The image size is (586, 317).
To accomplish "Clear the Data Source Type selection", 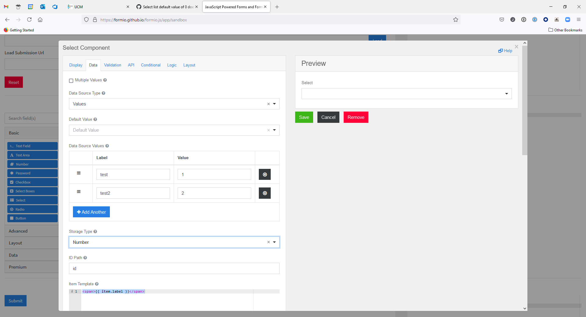I will tap(269, 104).
